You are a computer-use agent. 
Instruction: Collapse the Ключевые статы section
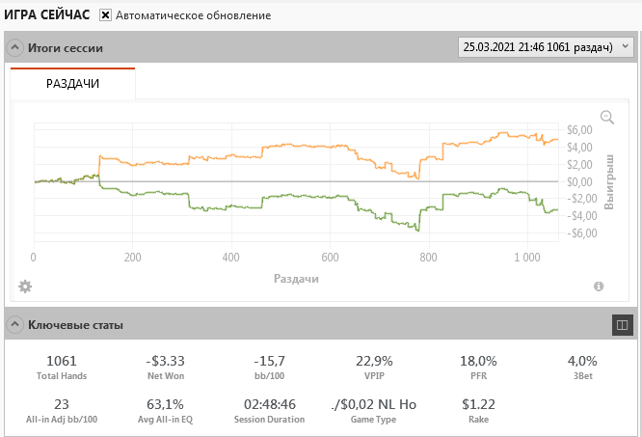[15, 325]
